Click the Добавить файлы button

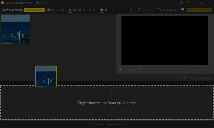pyautogui.click(x=34, y=10)
